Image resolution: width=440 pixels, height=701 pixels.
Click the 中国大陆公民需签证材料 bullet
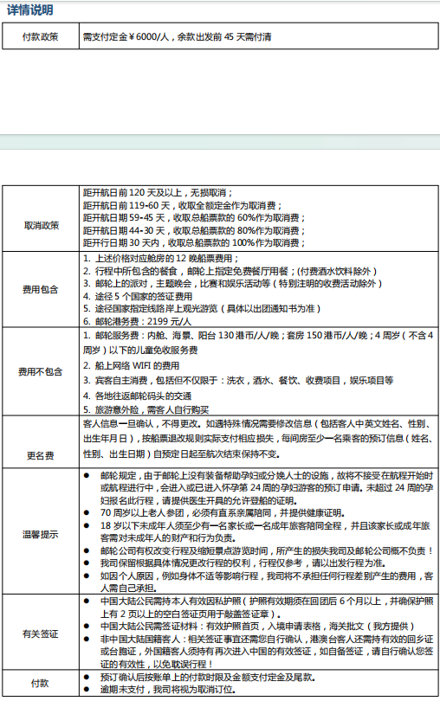257,626
